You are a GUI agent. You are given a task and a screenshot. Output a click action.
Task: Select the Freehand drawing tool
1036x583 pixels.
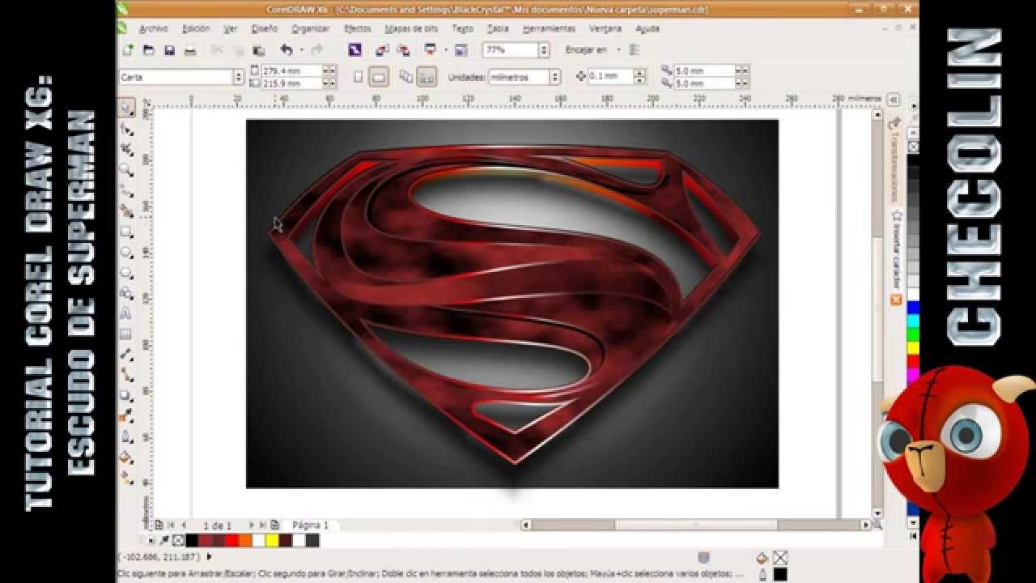point(127,190)
